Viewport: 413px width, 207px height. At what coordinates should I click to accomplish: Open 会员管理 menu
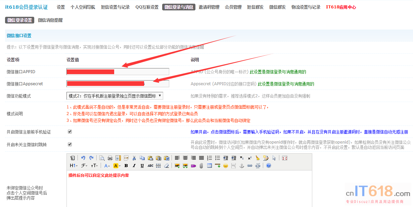coord(233,7)
